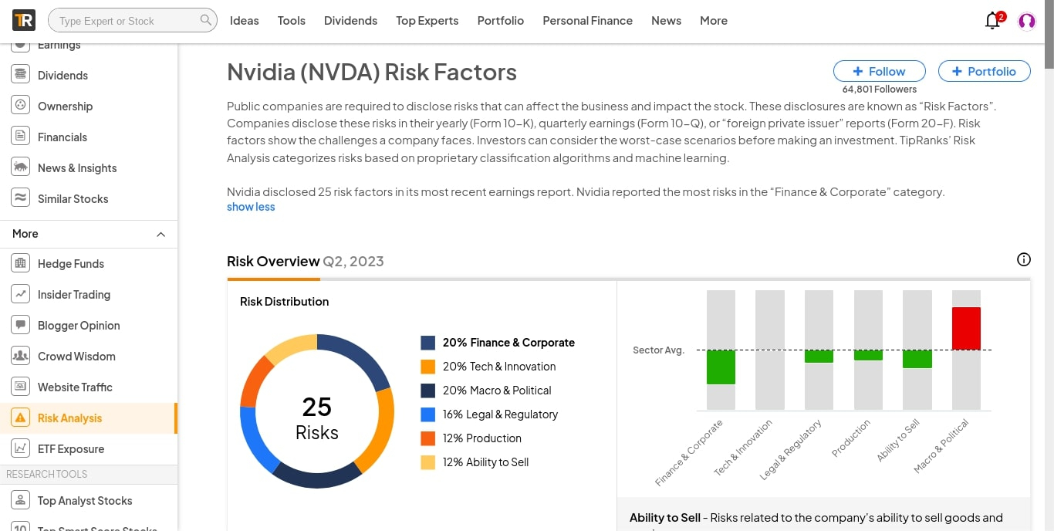Collapse description with show less
Image resolution: width=1054 pixels, height=531 pixels.
coord(251,207)
